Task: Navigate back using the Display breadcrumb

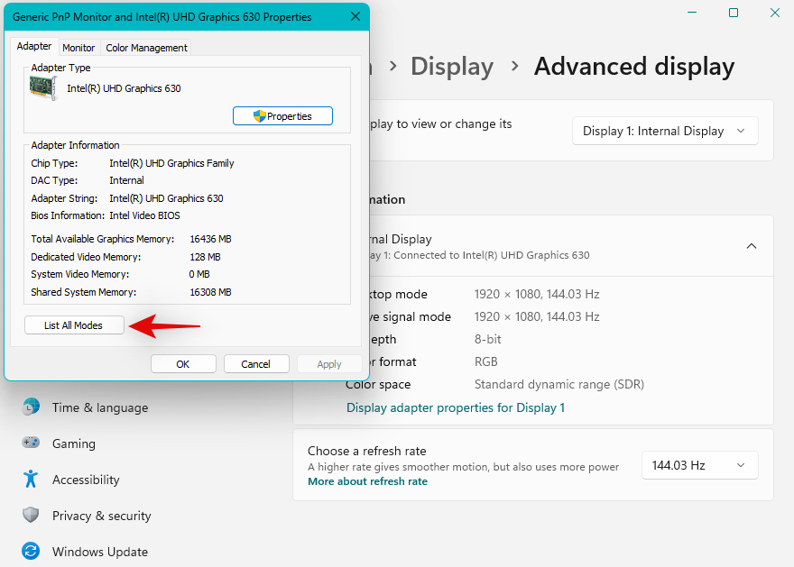Action: (x=452, y=66)
